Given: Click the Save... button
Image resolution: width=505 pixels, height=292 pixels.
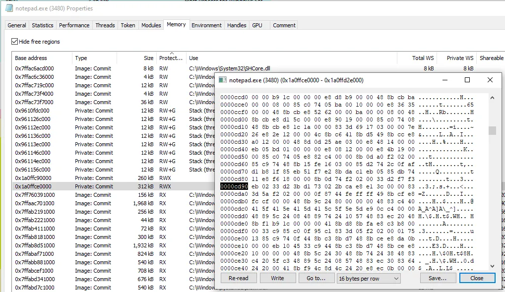Looking at the screenshot, I should pyautogui.click(x=437, y=278).
